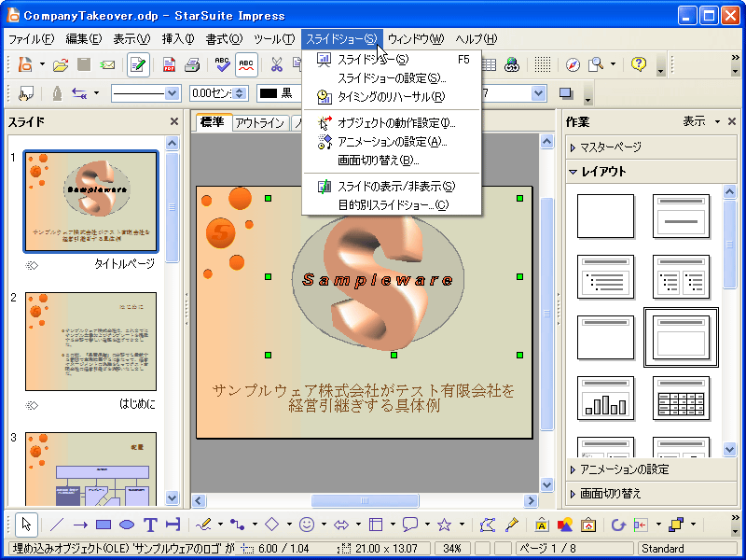Close the スライド panel

pyautogui.click(x=174, y=122)
